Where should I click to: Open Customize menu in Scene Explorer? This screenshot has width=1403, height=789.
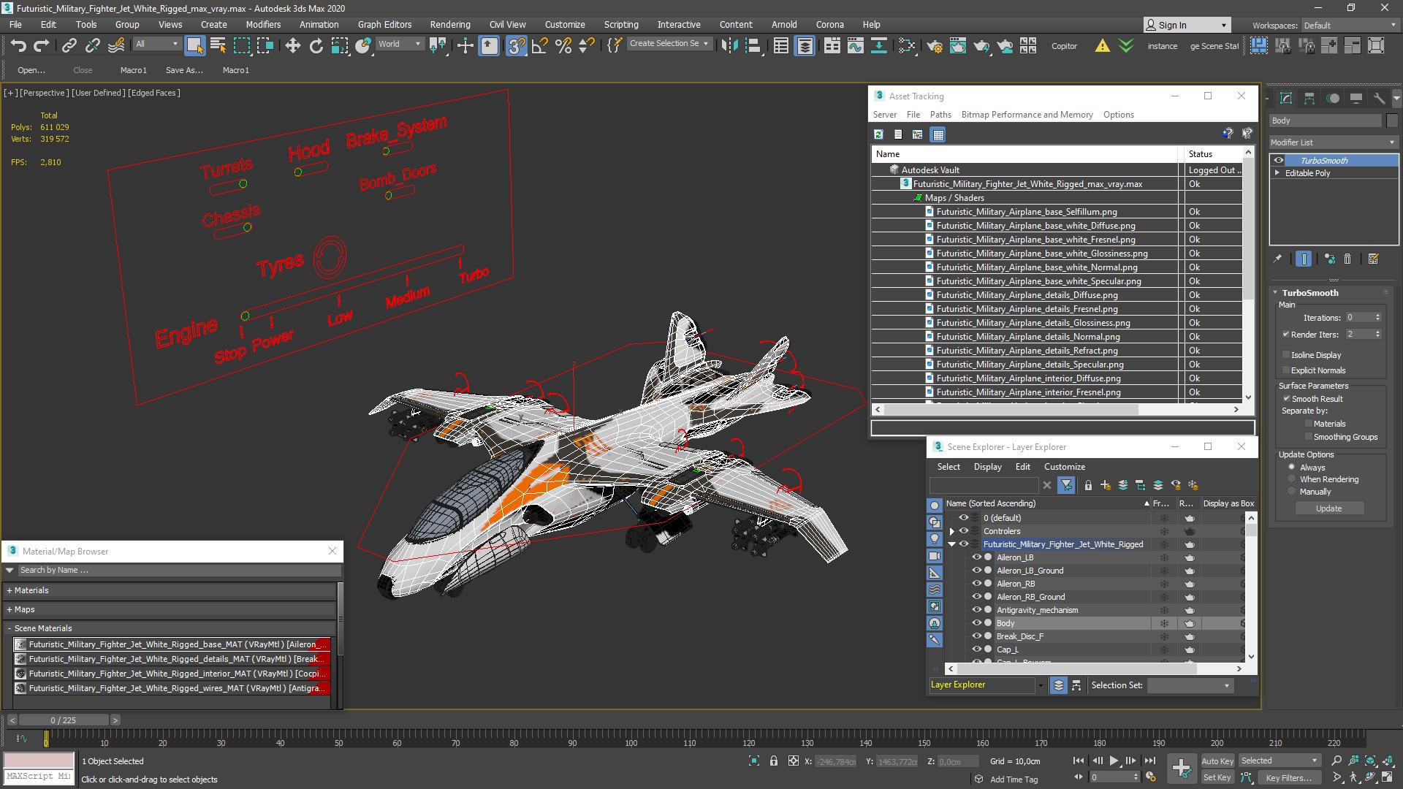click(x=1065, y=467)
